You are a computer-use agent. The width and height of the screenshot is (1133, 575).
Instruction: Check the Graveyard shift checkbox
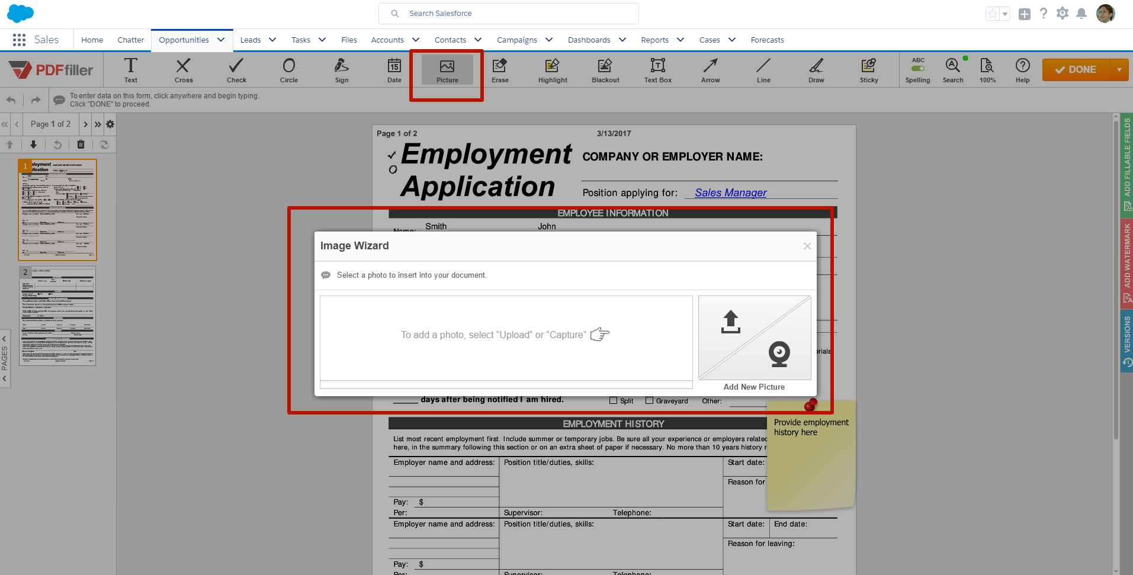pos(649,400)
